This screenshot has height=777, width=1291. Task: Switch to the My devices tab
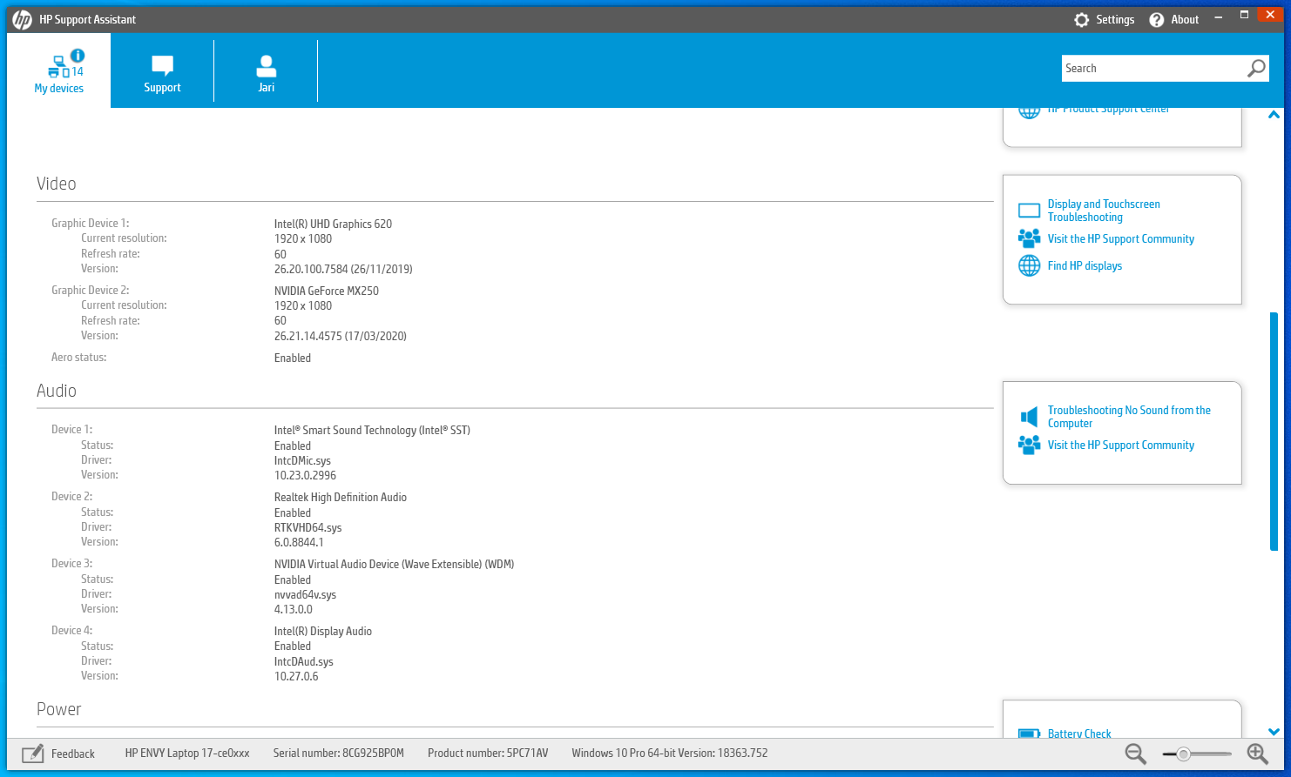(x=59, y=73)
